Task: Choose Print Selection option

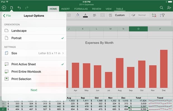Action: click(34, 79)
